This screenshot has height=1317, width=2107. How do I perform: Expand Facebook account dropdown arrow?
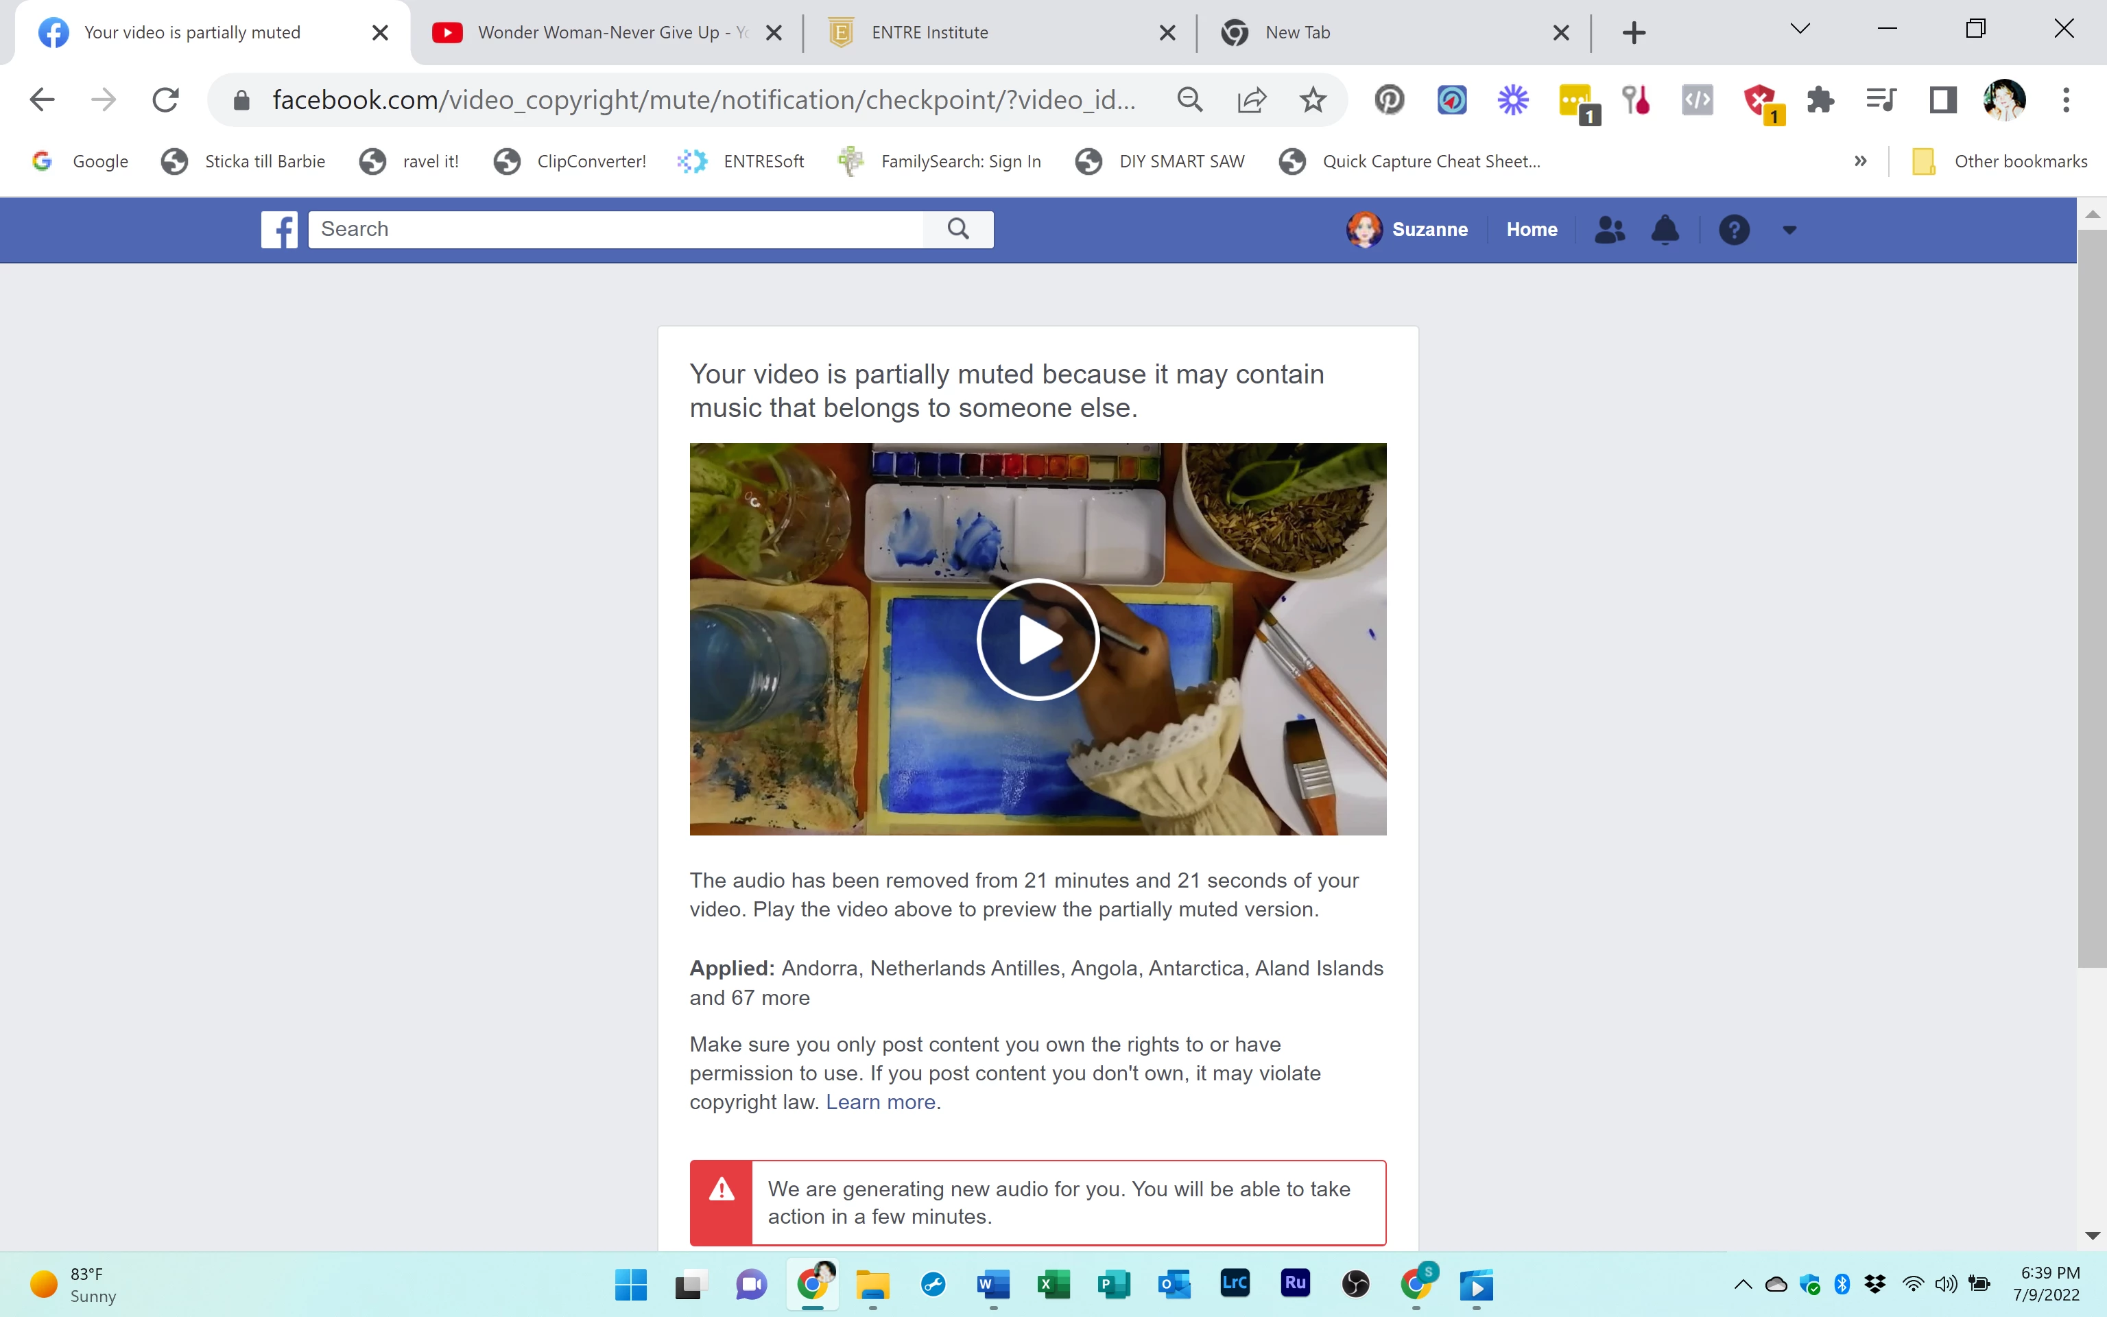click(x=1789, y=231)
